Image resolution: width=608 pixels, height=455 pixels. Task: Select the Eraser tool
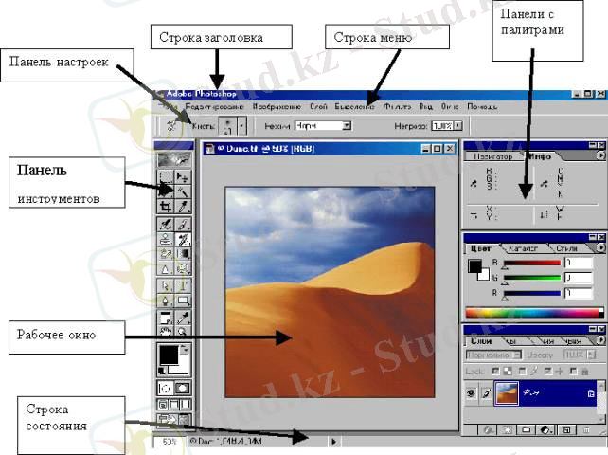point(166,254)
